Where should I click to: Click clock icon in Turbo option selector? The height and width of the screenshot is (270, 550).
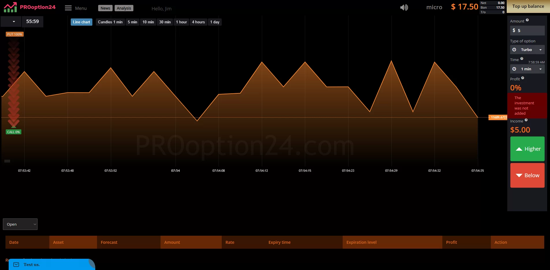click(514, 50)
